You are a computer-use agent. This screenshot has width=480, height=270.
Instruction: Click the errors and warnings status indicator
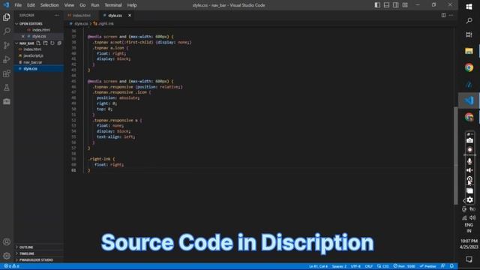pos(11,266)
